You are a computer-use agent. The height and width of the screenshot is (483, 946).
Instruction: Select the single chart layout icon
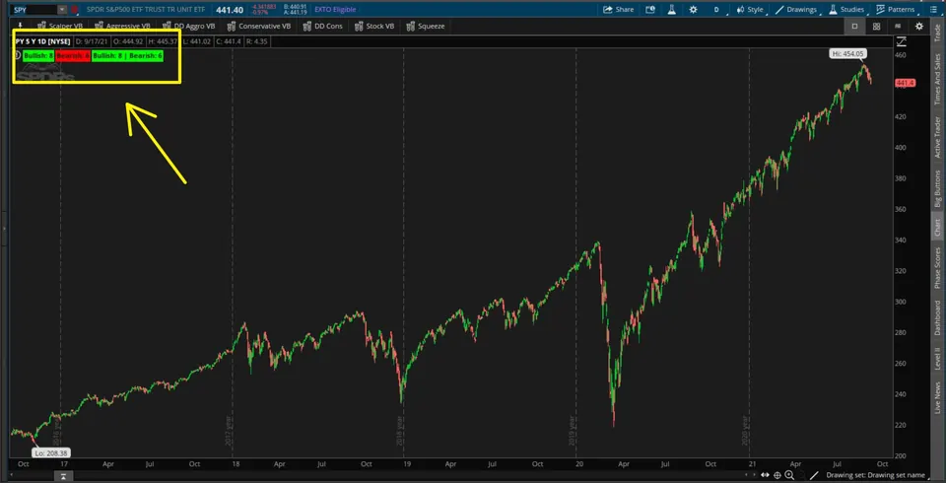coord(854,26)
